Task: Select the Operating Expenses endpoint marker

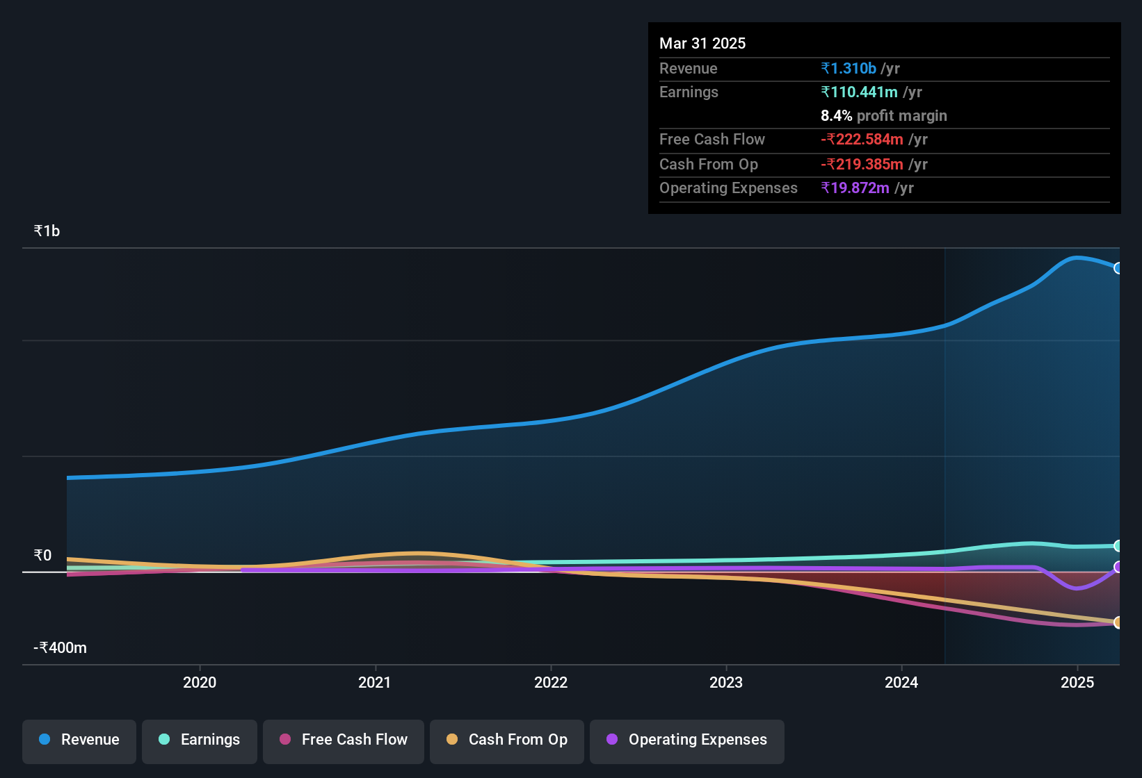Action: click(x=1118, y=567)
